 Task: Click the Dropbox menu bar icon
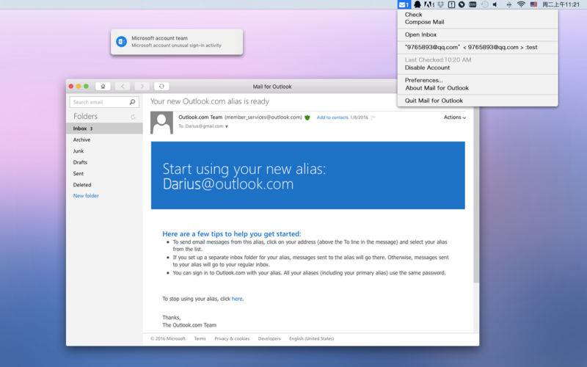pyautogui.click(x=441, y=4)
